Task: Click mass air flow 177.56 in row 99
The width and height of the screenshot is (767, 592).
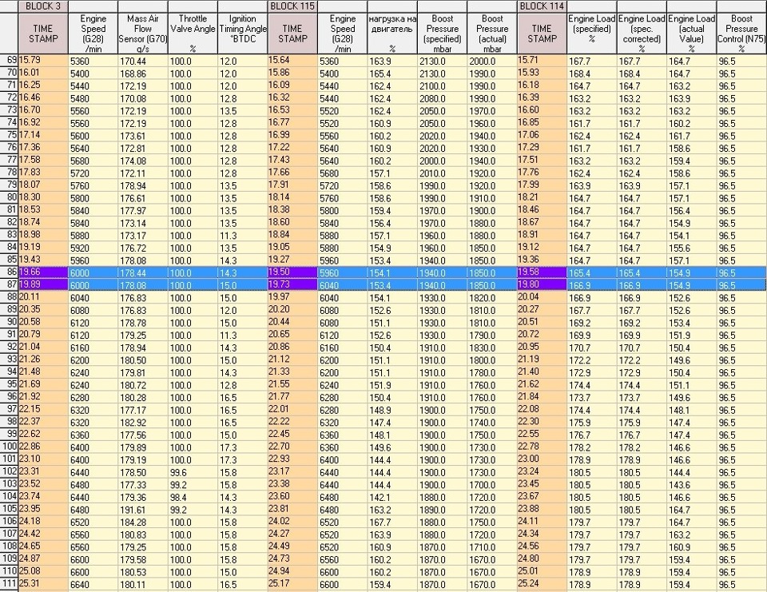Action: coord(143,435)
